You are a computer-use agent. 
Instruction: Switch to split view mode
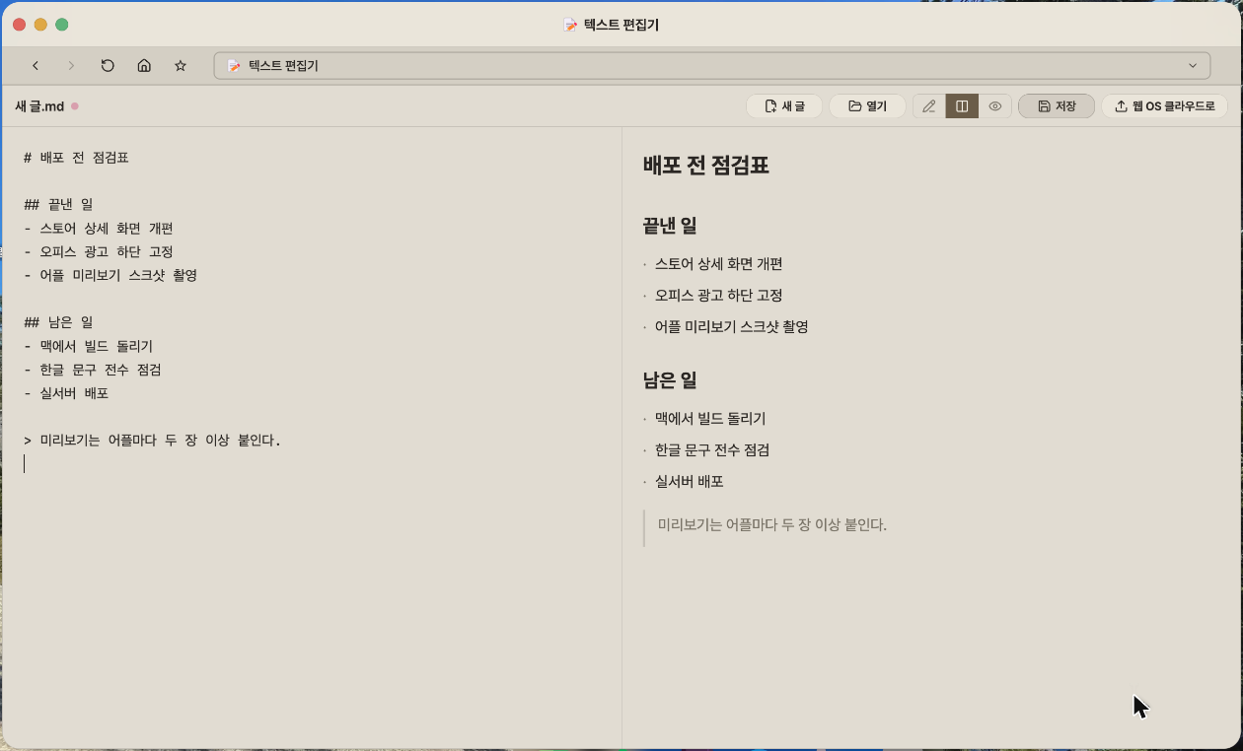pyautogui.click(x=962, y=106)
